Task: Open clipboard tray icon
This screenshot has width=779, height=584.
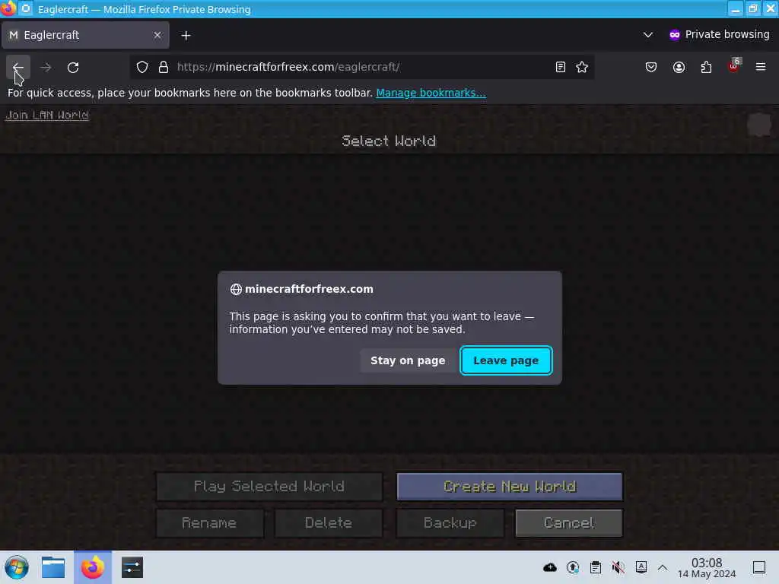Action: [596, 567]
